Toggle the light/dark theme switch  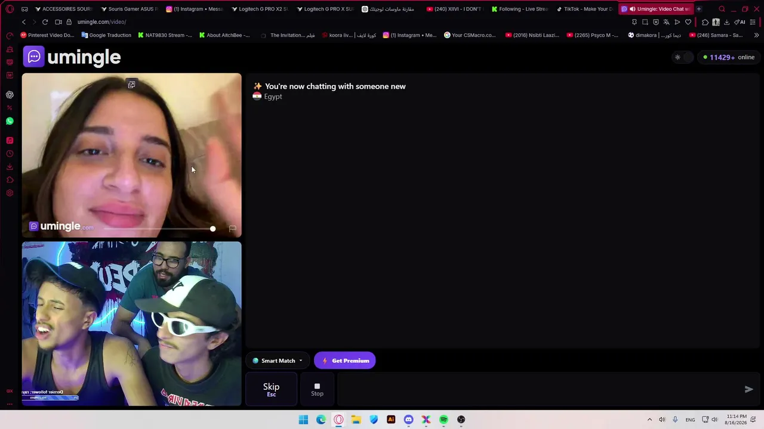tap(682, 57)
